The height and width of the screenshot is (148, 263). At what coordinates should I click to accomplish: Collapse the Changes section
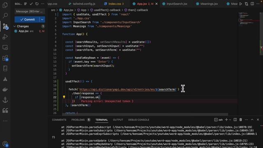[x=15, y=26]
